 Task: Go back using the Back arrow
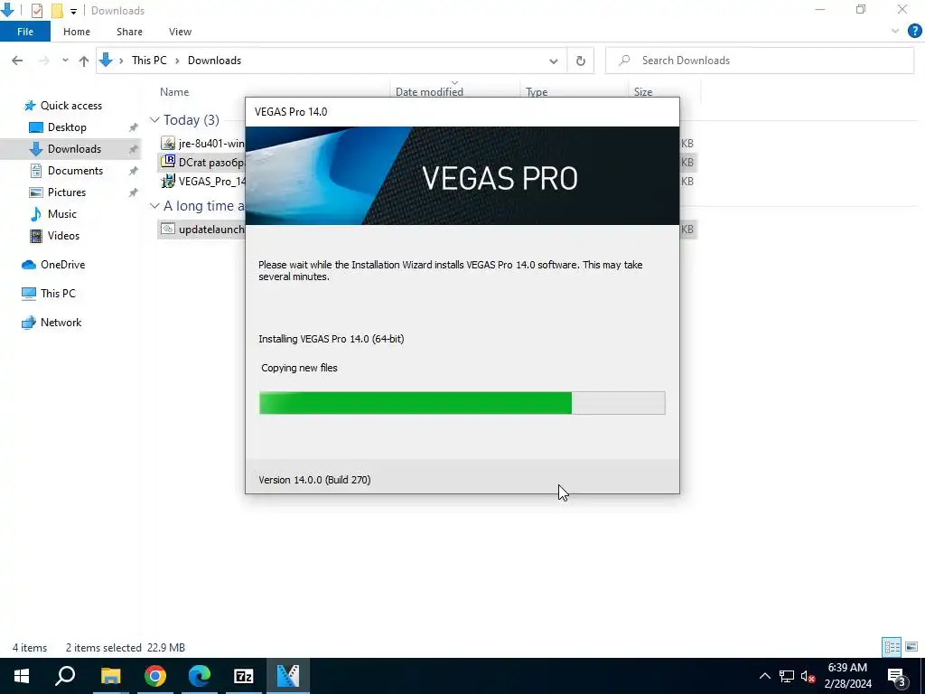tap(17, 61)
